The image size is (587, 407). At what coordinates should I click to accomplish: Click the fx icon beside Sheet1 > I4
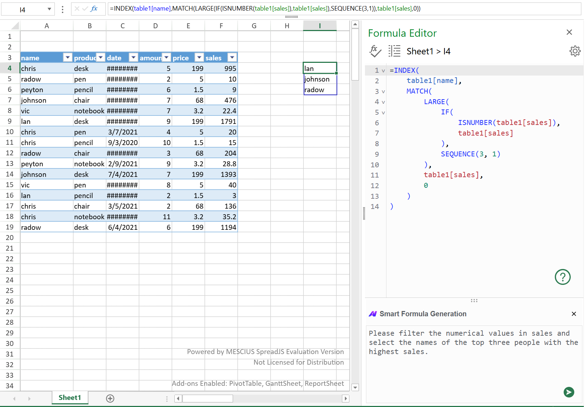(x=375, y=52)
